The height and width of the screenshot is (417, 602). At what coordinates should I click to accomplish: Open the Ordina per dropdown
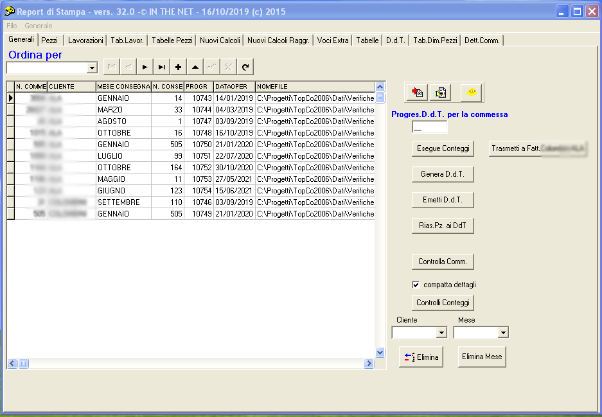click(92, 68)
